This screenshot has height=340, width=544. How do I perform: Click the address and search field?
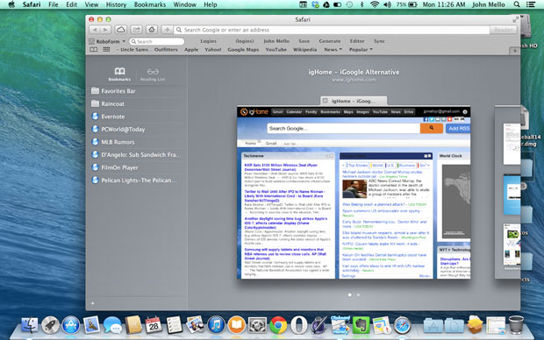point(332,30)
